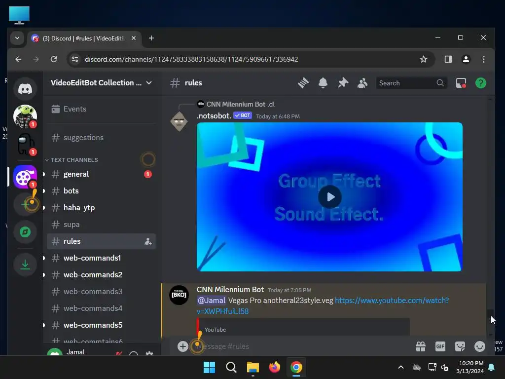Open the web-commands2 channel

102,274
